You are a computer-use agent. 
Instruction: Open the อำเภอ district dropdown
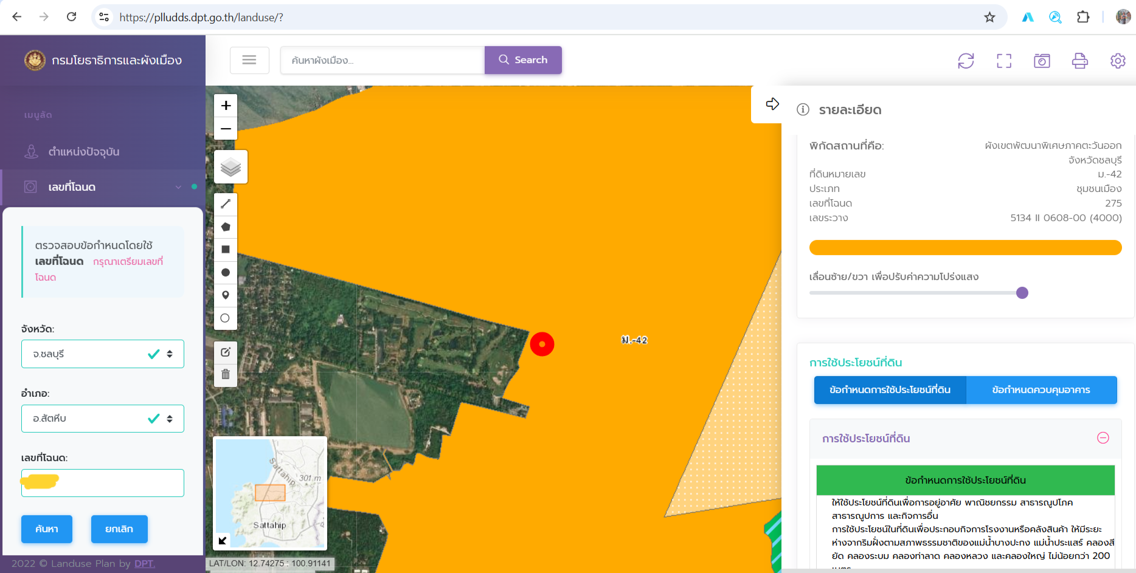coord(103,419)
